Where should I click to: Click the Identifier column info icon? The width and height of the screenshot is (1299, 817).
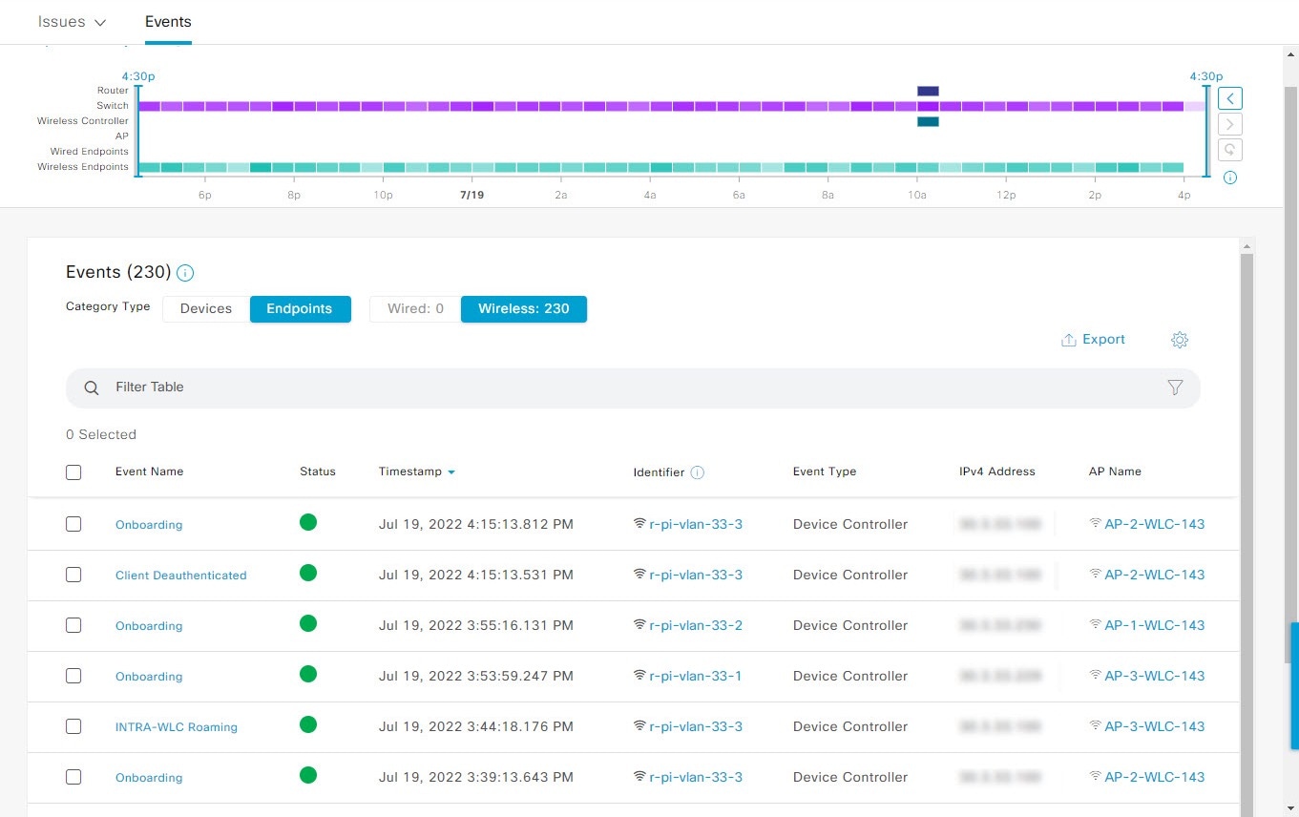pyautogui.click(x=698, y=472)
